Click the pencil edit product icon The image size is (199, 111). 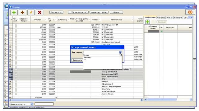pyautogui.click(x=31, y=12)
